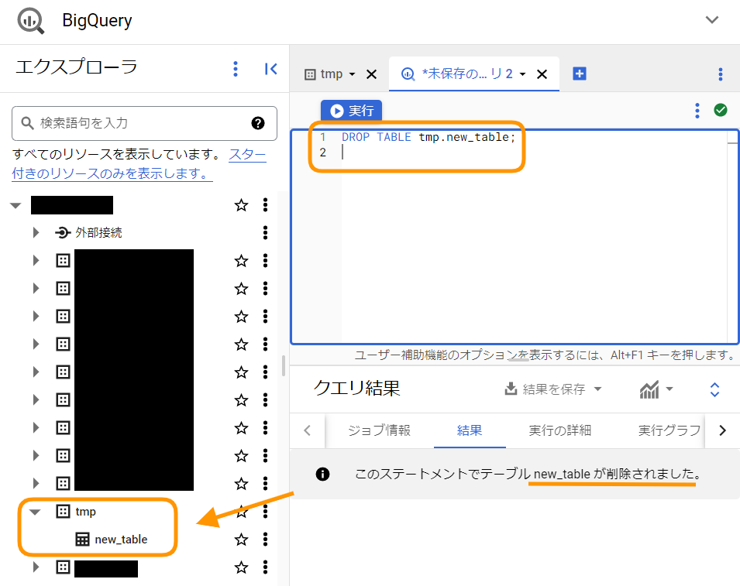Add a new query tab with plus icon
Image resolution: width=740 pixels, height=586 pixels.
(579, 74)
